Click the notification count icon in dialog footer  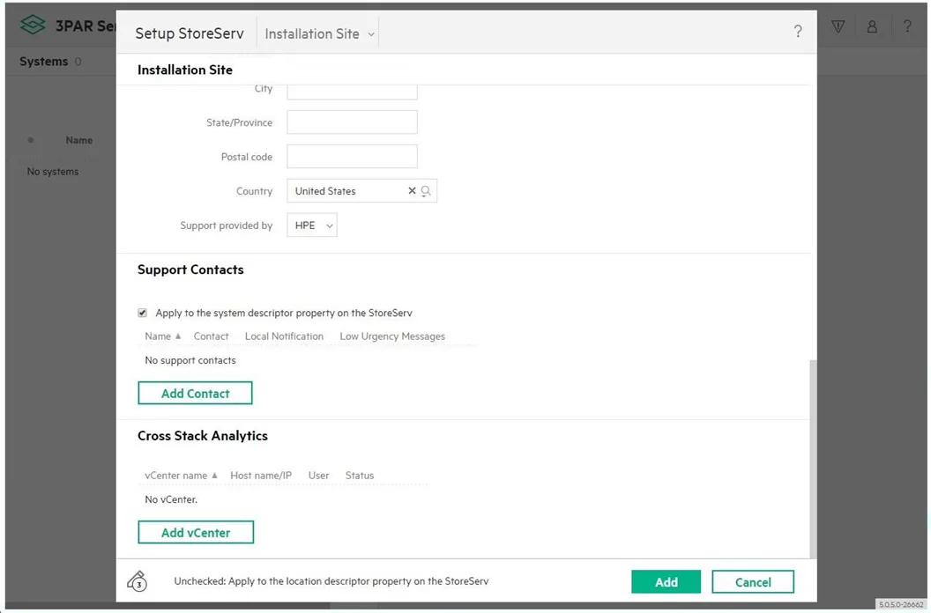click(138, 581)
